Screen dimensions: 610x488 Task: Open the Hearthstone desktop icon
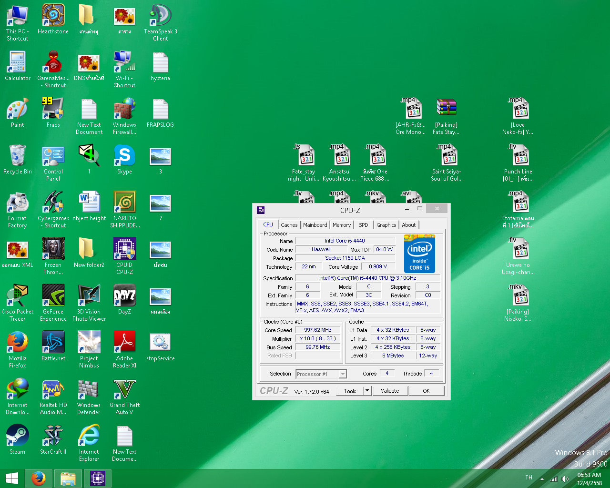53,16
